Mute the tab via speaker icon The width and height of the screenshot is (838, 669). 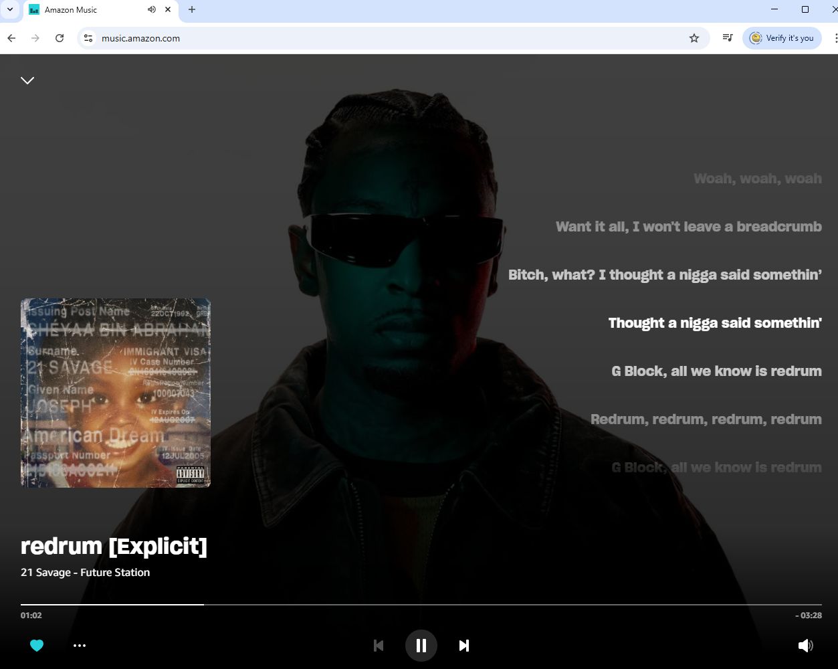[x=152, y=9]
